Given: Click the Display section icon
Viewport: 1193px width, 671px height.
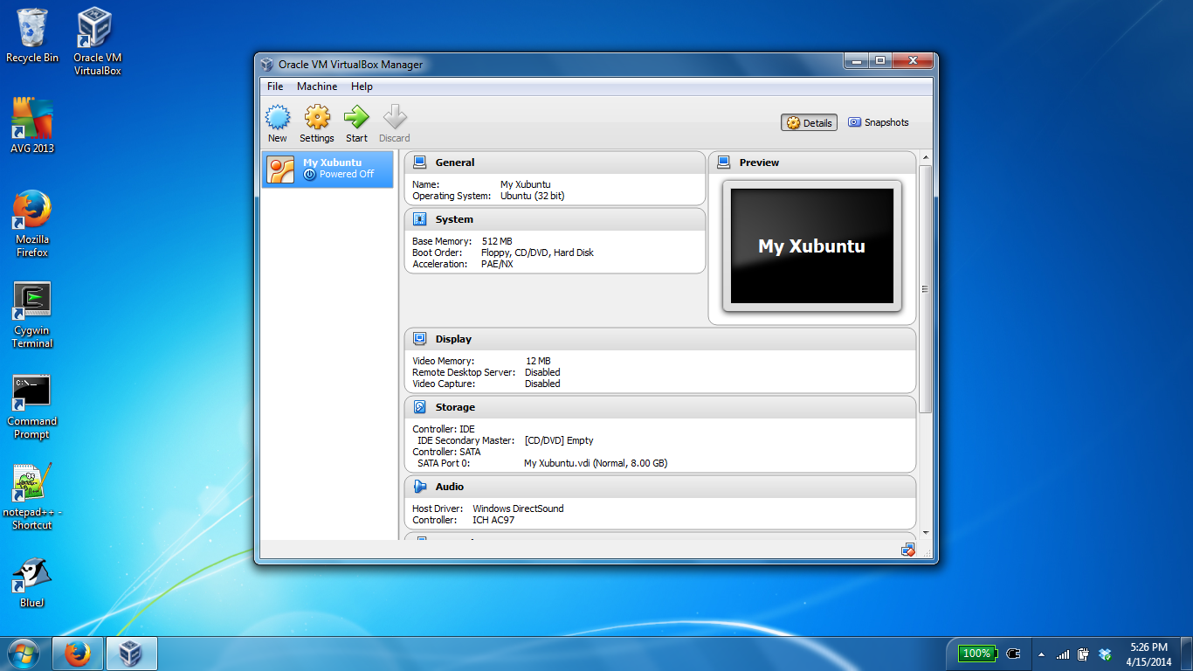Looking at the screenshot, I should click(419, 339).
